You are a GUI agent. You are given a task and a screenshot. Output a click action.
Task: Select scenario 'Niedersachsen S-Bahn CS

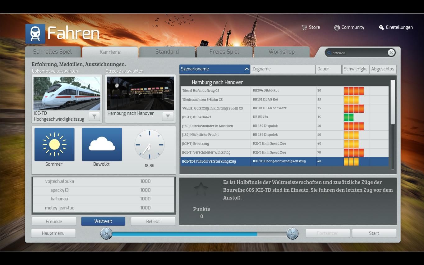pos(216,100)
